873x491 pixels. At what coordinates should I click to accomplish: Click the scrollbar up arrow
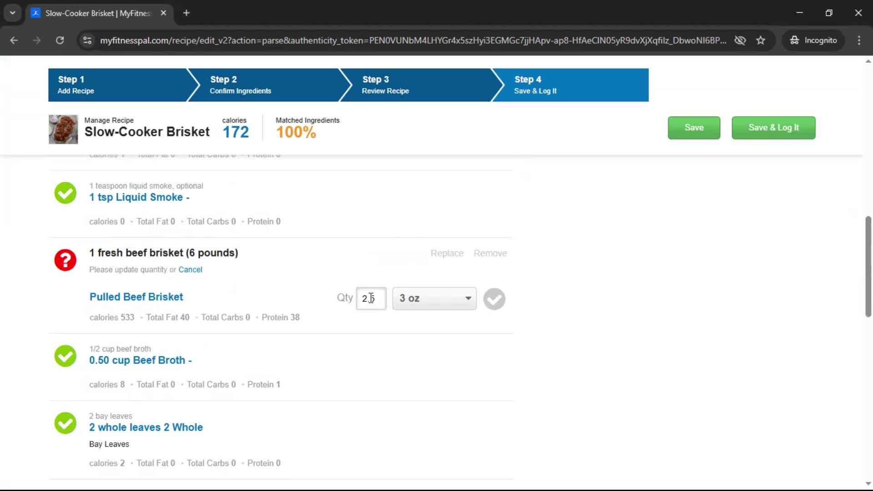pos(868,61)
